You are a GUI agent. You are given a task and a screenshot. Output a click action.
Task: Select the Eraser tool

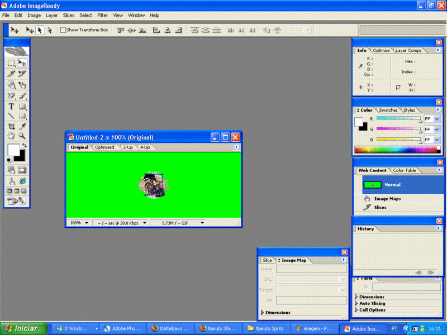click(11, 95)
